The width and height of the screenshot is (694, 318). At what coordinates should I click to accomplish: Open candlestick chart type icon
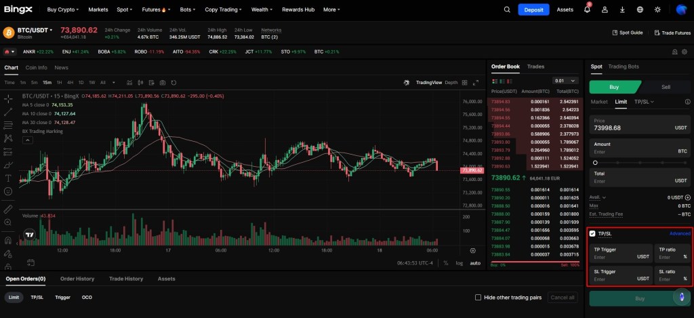tap(141, 83)
